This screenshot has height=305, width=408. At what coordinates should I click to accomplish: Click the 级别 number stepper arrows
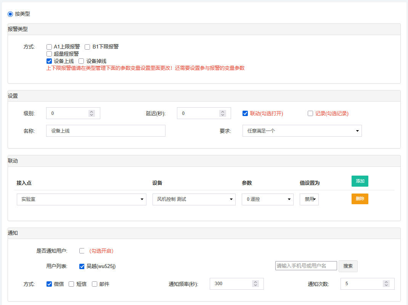tap(92, 113)
